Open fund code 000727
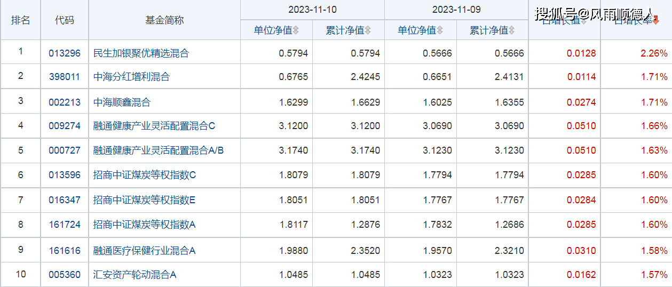The image size is (672, 287). [64, 150]
